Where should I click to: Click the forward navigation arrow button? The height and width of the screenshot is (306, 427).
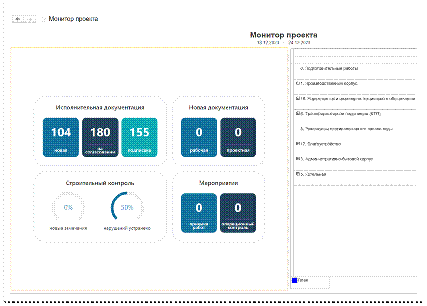(x=30, y=19)
